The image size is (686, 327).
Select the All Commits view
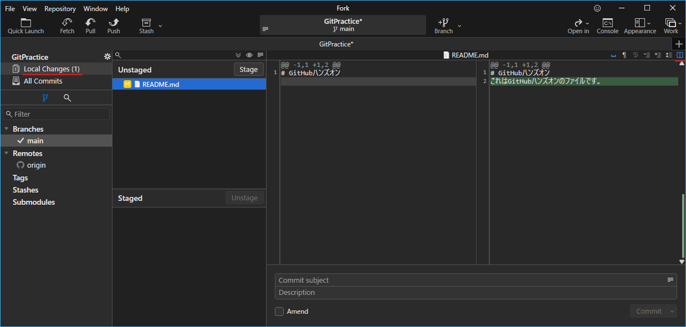[x=43, y=81]
